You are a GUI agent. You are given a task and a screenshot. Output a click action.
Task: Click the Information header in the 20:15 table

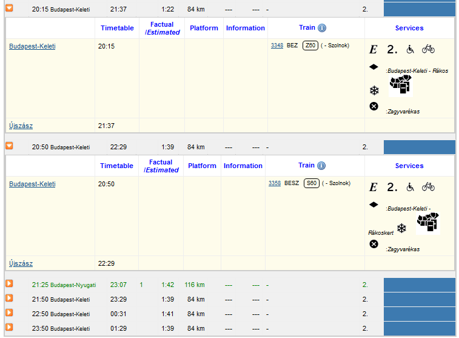246,28
